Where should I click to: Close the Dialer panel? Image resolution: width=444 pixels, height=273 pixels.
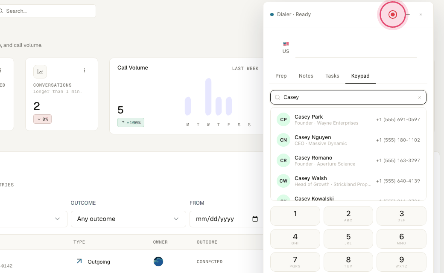[x=421, y=15]
